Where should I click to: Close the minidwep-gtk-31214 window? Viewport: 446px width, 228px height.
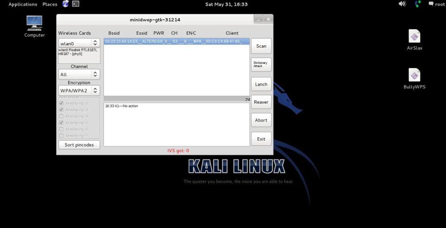pos(268,19)
